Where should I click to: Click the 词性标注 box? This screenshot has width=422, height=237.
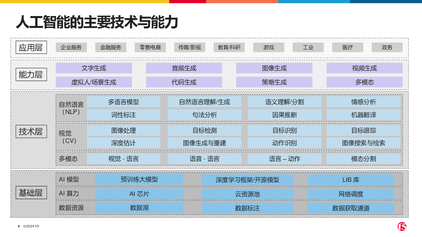point(124,115)
